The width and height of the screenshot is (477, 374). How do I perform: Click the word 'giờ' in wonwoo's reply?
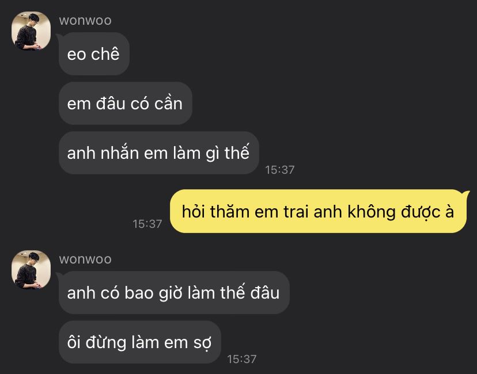(x=171, y=293)
